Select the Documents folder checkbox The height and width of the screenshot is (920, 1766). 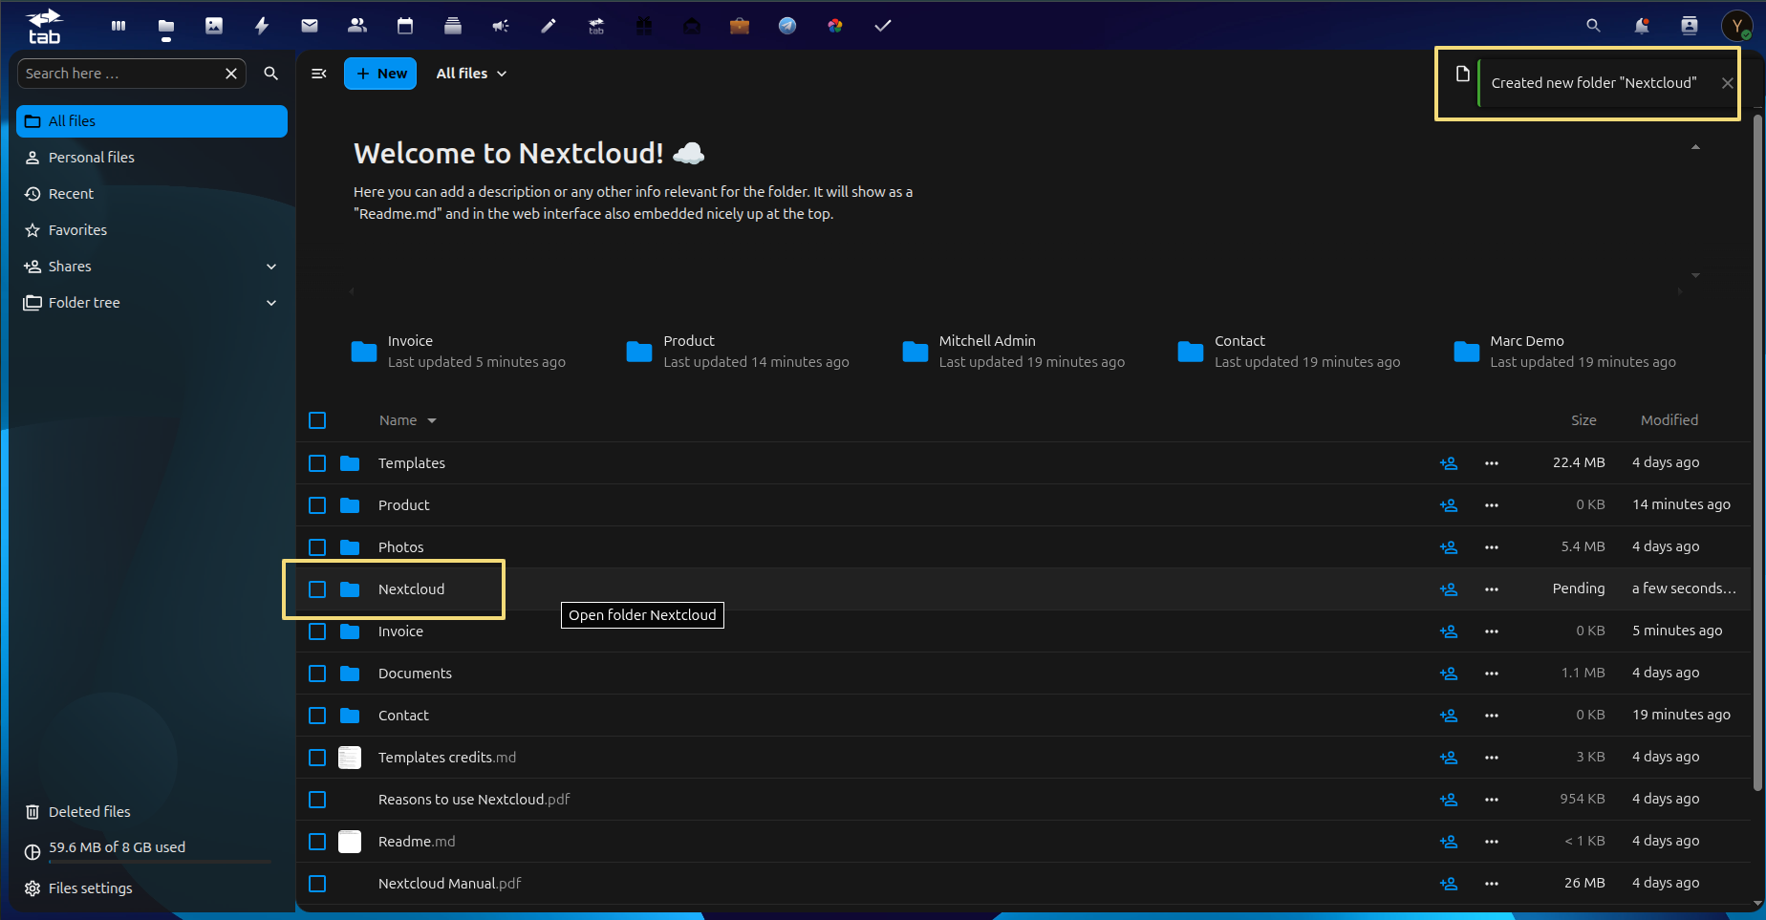click(x=317, y=674)
